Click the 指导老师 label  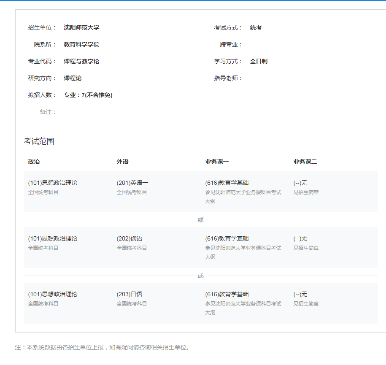[228, 78]
